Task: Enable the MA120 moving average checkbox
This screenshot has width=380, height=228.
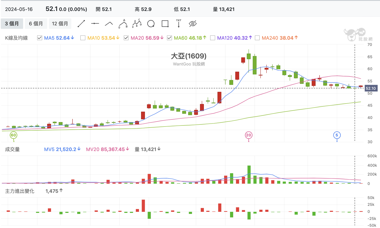Action: (x=213, y=38)
